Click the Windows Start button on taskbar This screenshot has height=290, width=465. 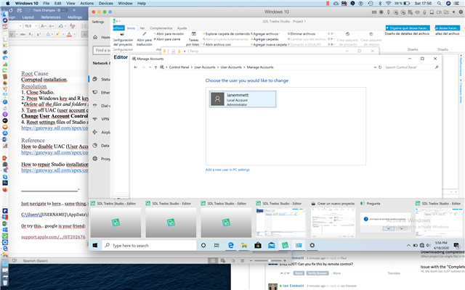(95, 245)
